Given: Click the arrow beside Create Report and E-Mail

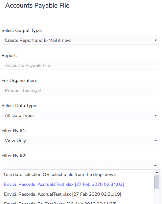Looking at the screenshot, I should 156,40.
